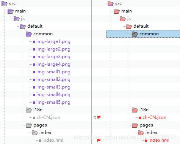Click the main folder icon in right pane
Screen dimensions: 180x144
pyautogui.click(x=117, y=11)
